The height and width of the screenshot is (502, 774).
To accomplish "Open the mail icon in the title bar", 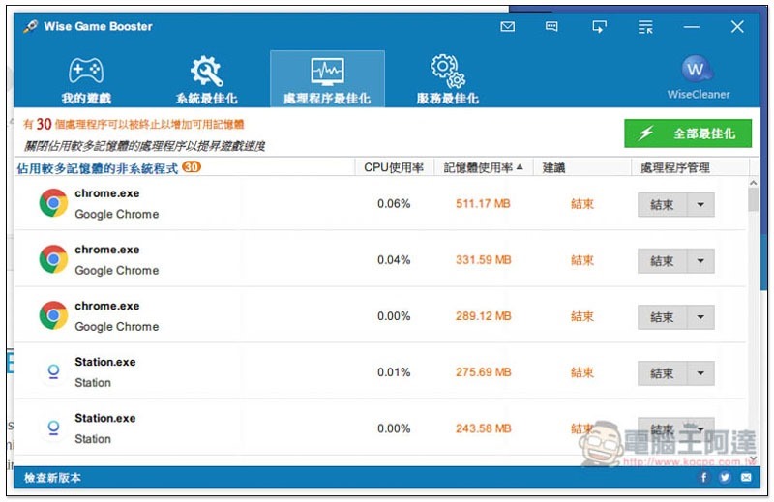I will point(508,27).
